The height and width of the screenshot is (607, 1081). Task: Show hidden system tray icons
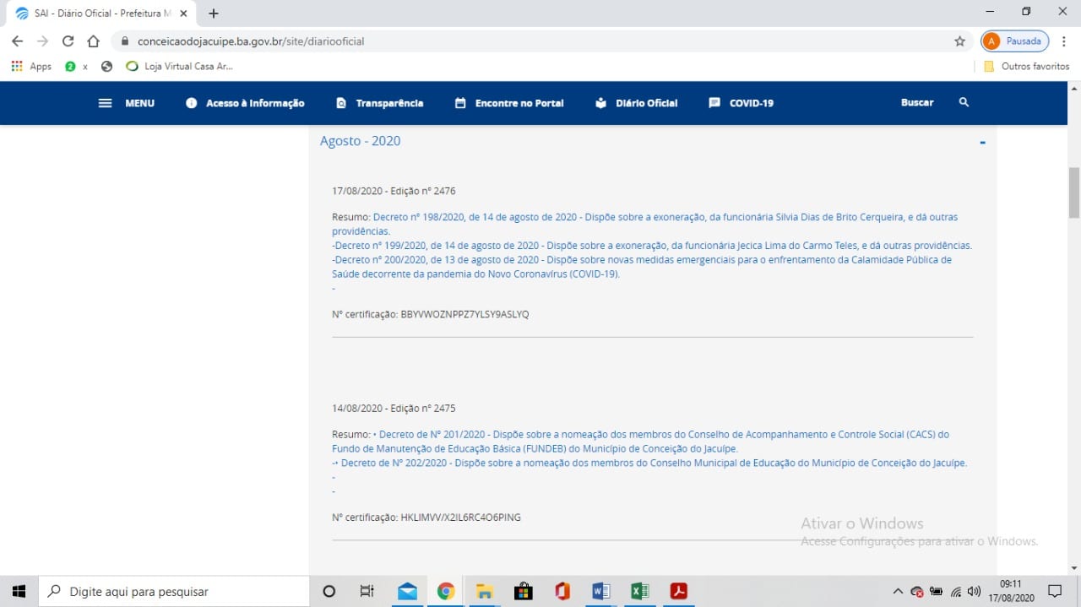pos(898,592)
